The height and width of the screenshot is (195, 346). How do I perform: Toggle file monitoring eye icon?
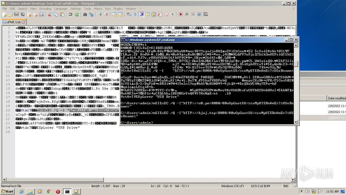(172, 14)
